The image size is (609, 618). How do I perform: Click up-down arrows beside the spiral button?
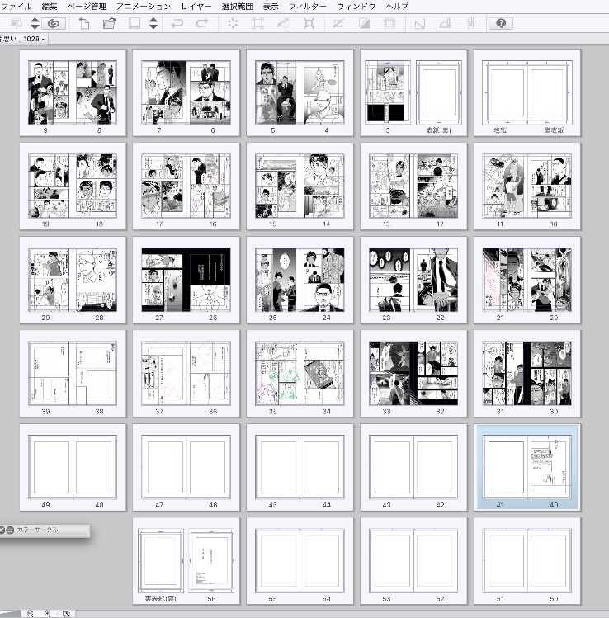35,23
